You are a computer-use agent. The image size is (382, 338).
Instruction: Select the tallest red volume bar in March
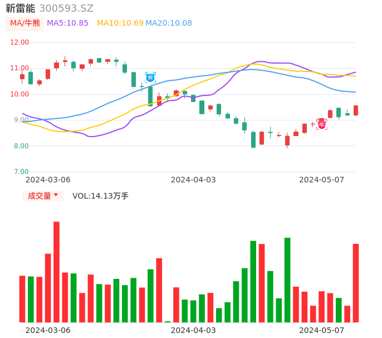pos(56,272)
